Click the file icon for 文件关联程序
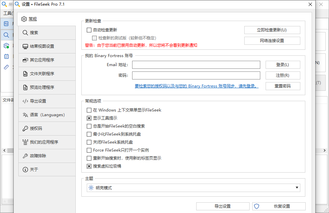Screen dimensions: 329x213 tap(25, 74)
